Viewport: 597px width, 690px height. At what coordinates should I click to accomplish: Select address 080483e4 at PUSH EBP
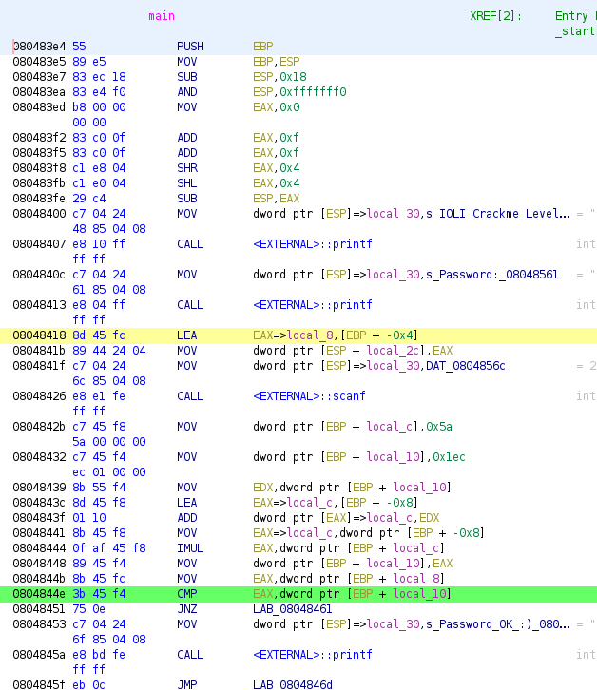pyautogui.click(x=39, y=46)
